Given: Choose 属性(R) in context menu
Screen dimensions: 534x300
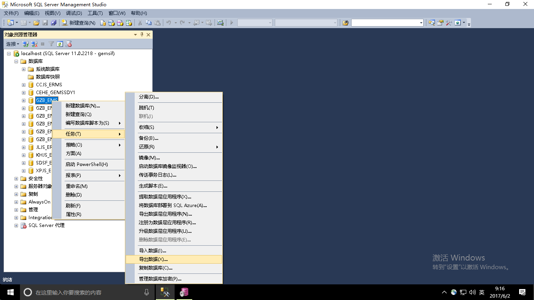Looking at the screenshot, I should tap(88, 214).
